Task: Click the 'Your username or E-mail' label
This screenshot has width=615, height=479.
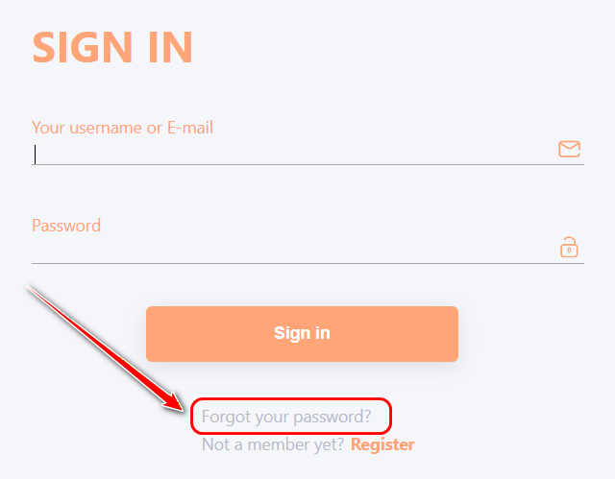Action: point(122,128)
